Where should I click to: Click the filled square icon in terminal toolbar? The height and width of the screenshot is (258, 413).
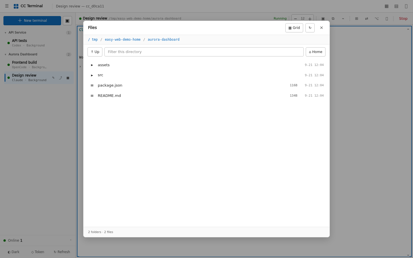(323, 19)
